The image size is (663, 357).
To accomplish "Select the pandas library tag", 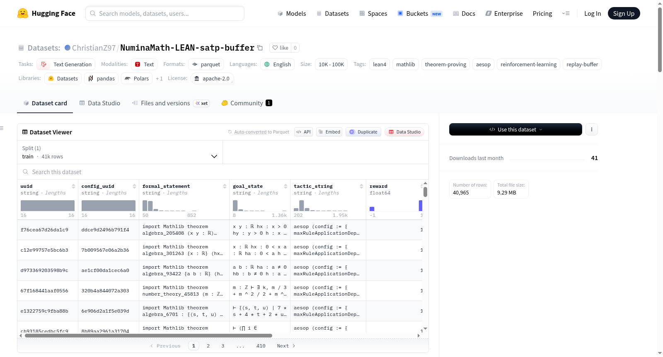I will 102,78.
